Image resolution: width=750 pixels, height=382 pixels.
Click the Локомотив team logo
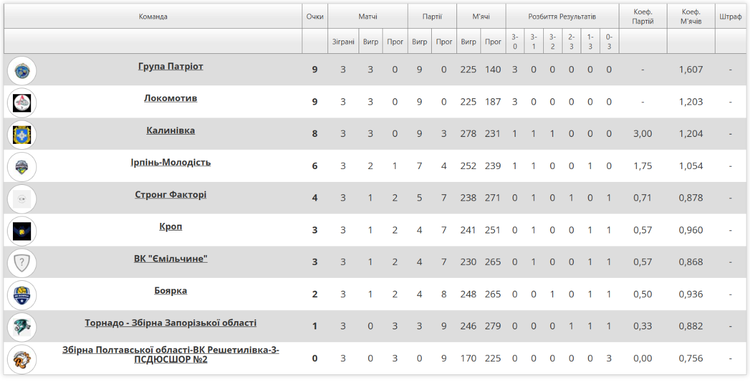click(x=22, y=103)
